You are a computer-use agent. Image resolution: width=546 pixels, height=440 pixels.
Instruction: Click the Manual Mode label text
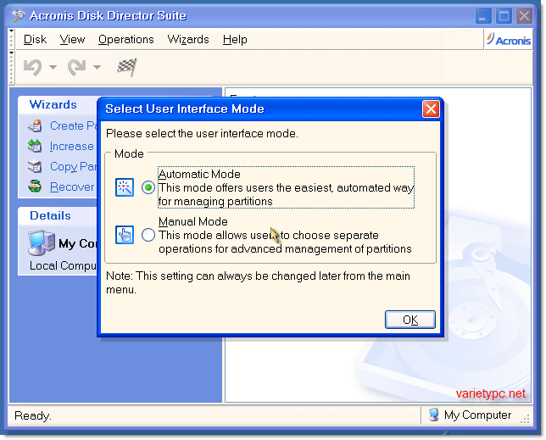193,221
